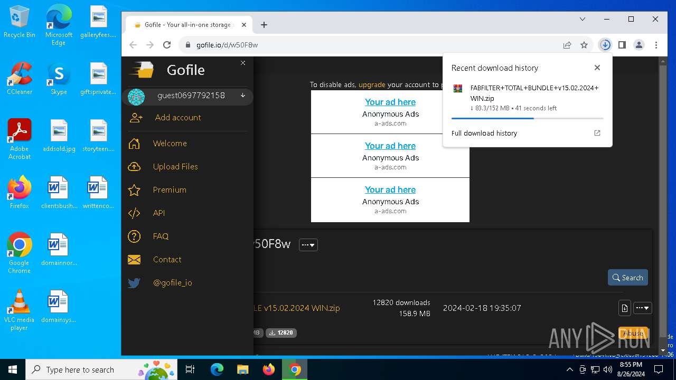Click the download progress bar
Screen dimensions: 676x380
[x=527, y=118]
